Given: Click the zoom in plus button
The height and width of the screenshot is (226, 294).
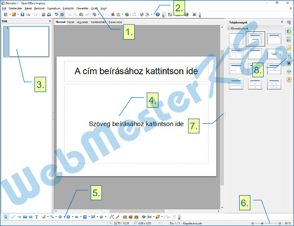Looking at the screenshot, I should click(x=280, y=223).
